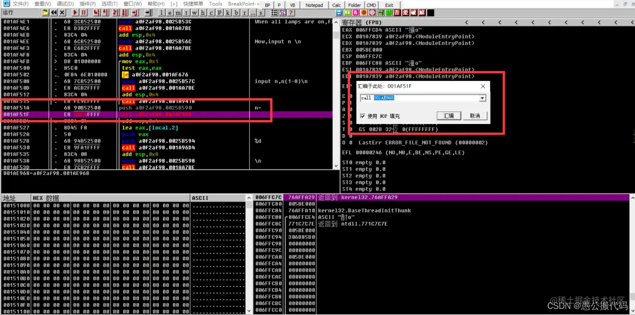Open Run trace with '...' button
Screen dimensions: 635x315
[x=253, y=12]
